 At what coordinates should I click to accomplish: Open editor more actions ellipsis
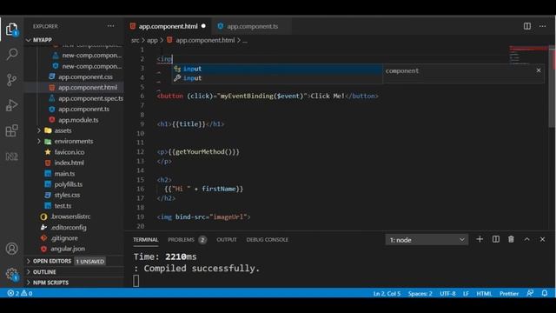click(x=542, y=26)
